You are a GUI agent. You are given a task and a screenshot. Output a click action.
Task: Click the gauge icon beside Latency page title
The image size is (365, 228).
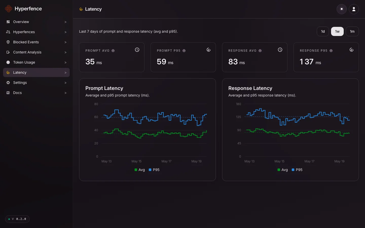coord(81,9)
